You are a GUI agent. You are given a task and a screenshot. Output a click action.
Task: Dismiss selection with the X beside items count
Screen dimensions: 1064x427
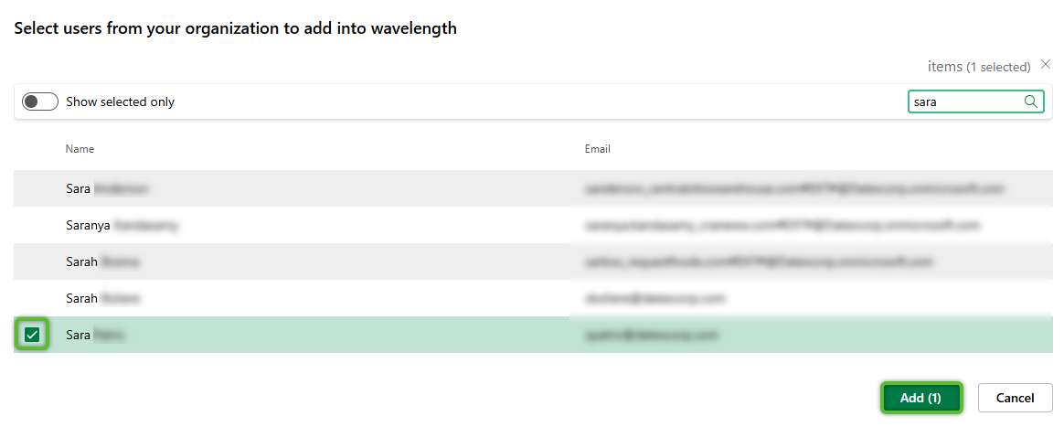point(1046,65)
